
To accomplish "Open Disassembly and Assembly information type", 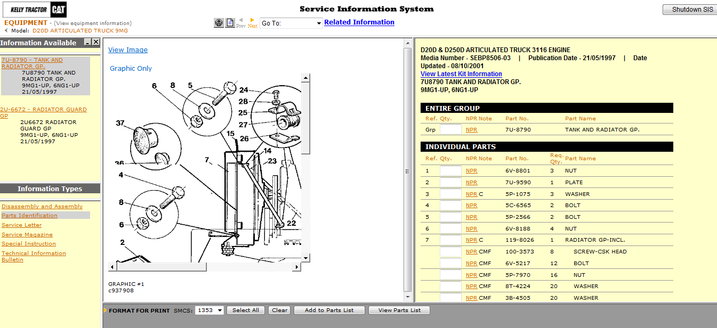I will pos(42,206).
